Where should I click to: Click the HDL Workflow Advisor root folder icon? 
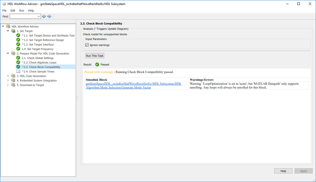[x=8, y=27]
